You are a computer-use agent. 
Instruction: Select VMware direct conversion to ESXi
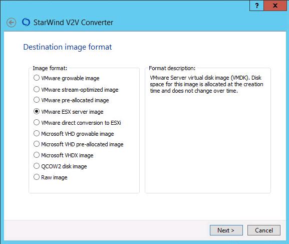point(78,123)
